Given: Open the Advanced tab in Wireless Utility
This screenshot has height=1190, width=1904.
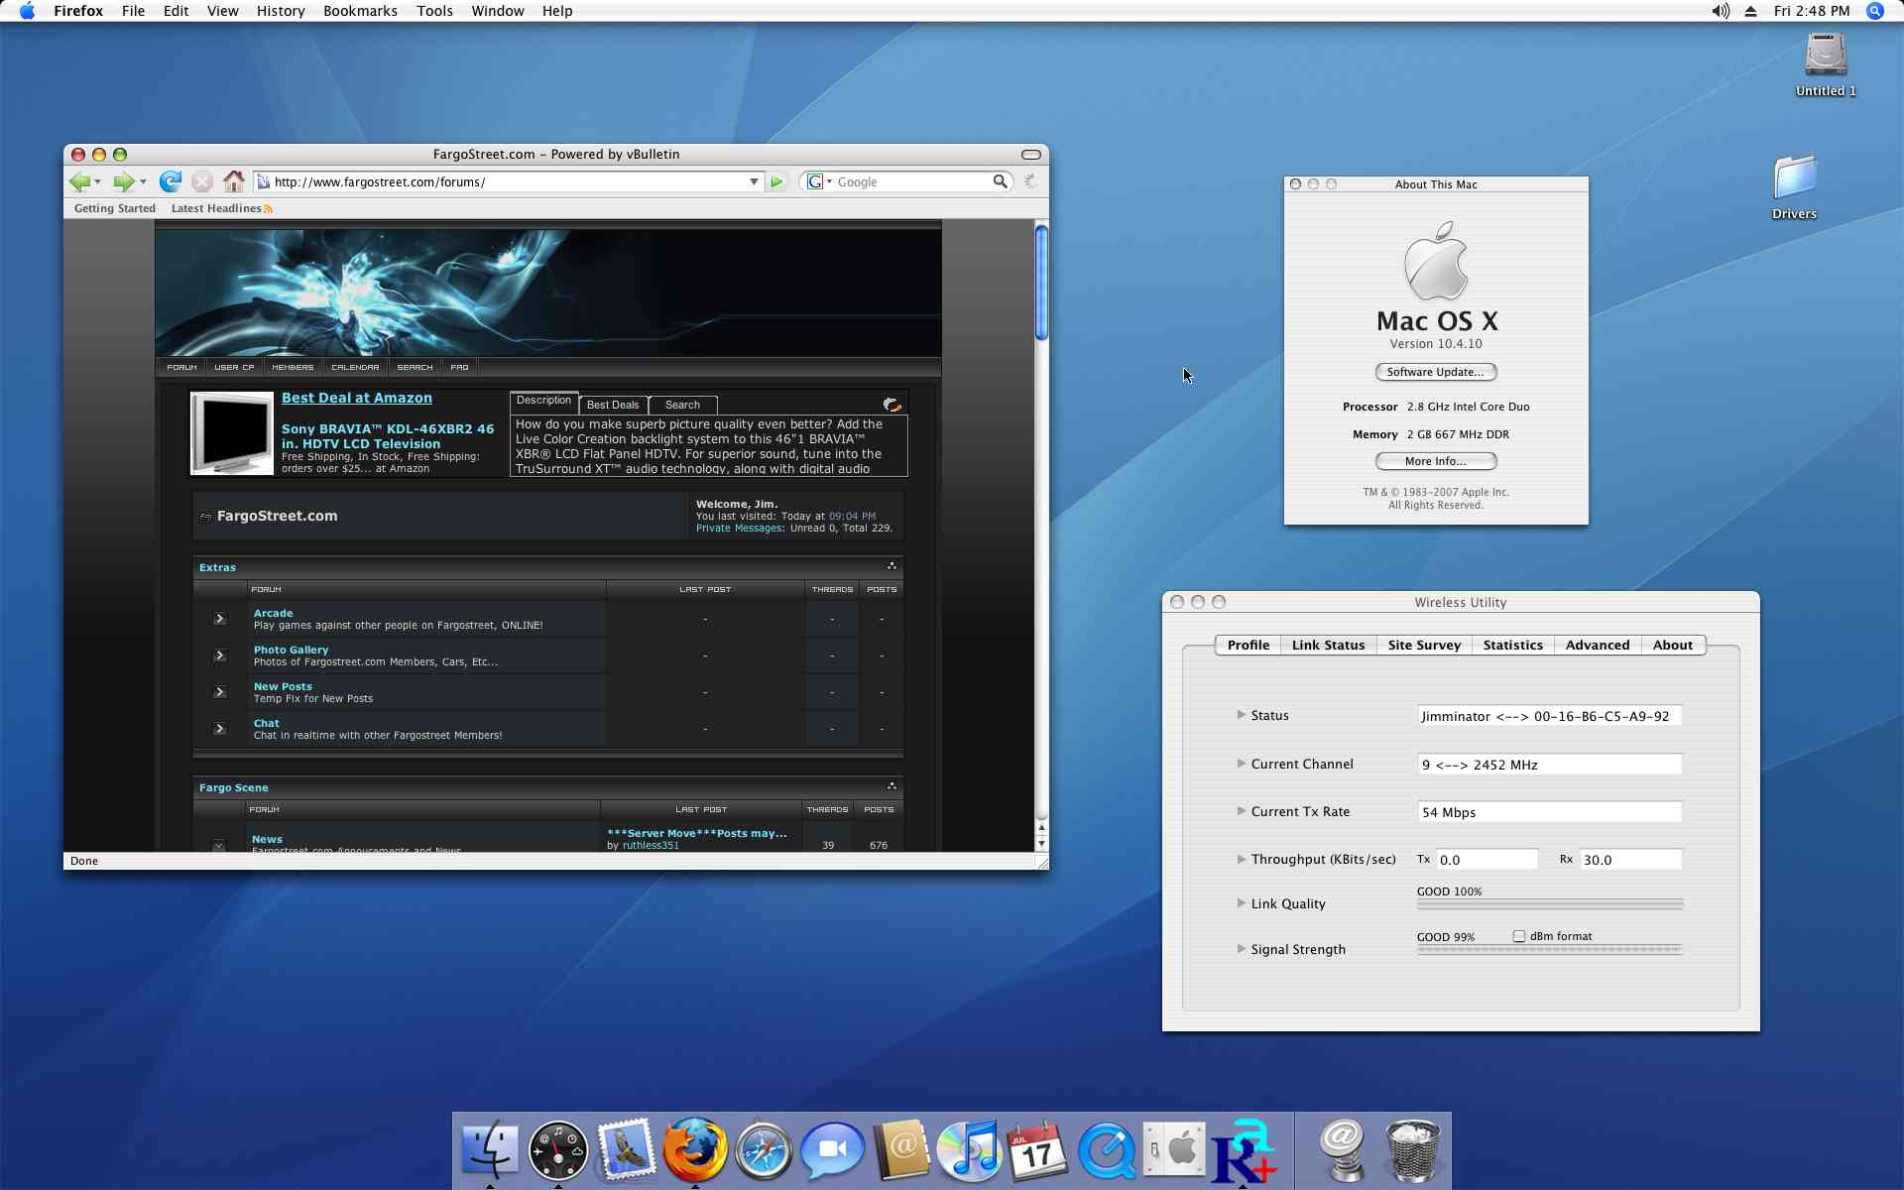Looking at the screenshot, I should click(x=1598, y=645).
